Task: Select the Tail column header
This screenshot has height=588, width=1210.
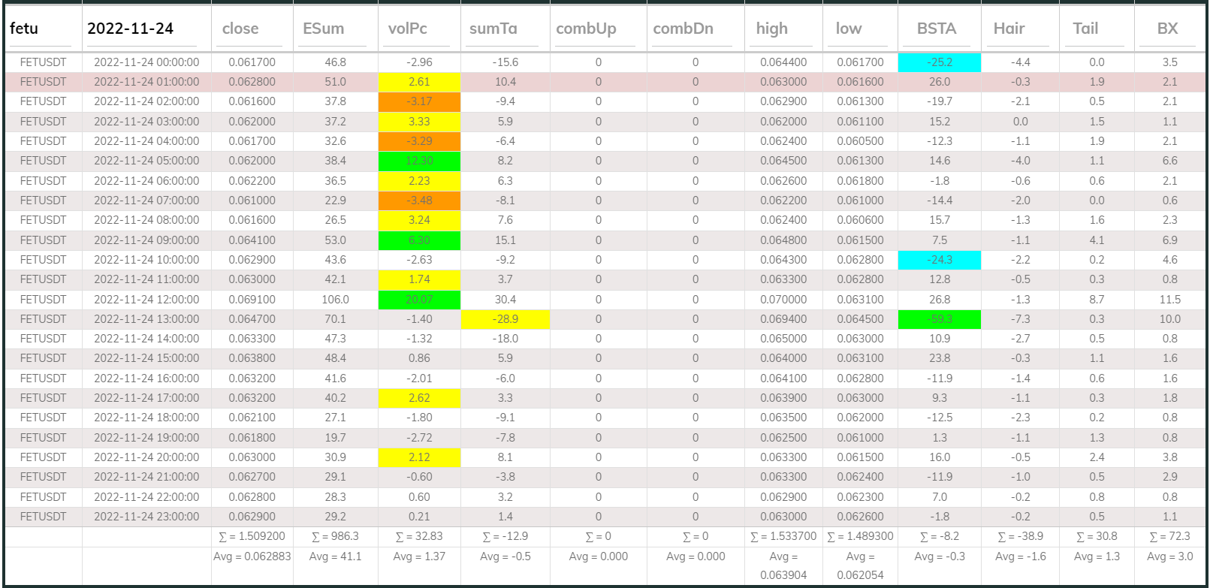Action: 1085,29
